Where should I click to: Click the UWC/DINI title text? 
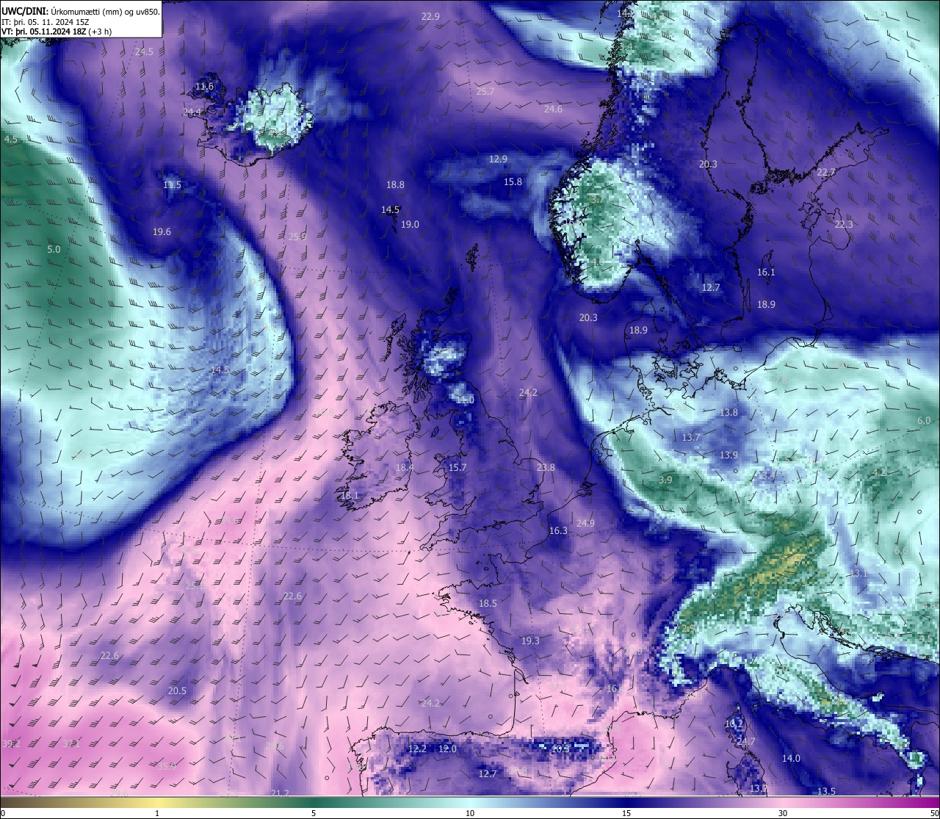(23, 11)
